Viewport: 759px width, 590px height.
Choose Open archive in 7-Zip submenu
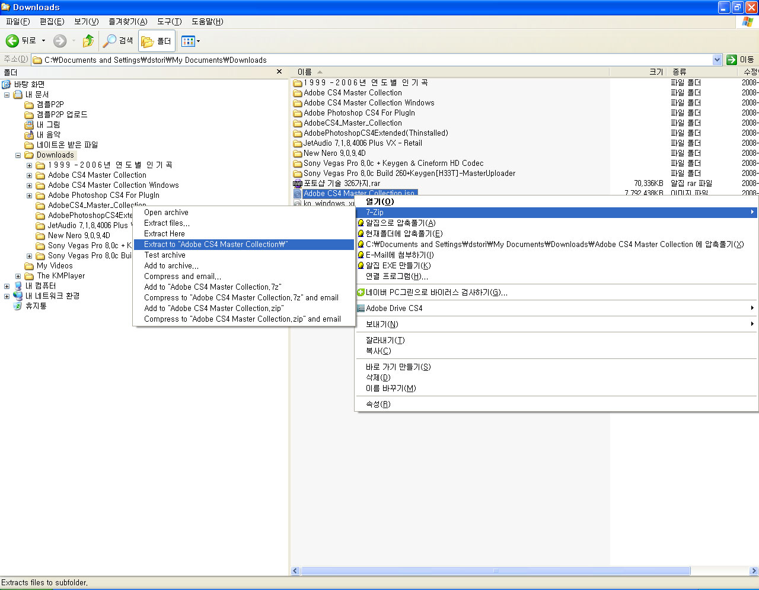[x=244, y=212]
